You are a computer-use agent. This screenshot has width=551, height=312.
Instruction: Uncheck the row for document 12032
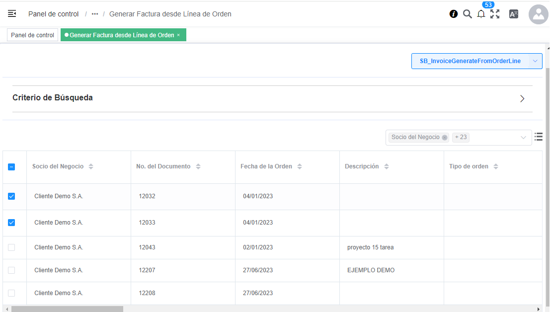point(11,196)
